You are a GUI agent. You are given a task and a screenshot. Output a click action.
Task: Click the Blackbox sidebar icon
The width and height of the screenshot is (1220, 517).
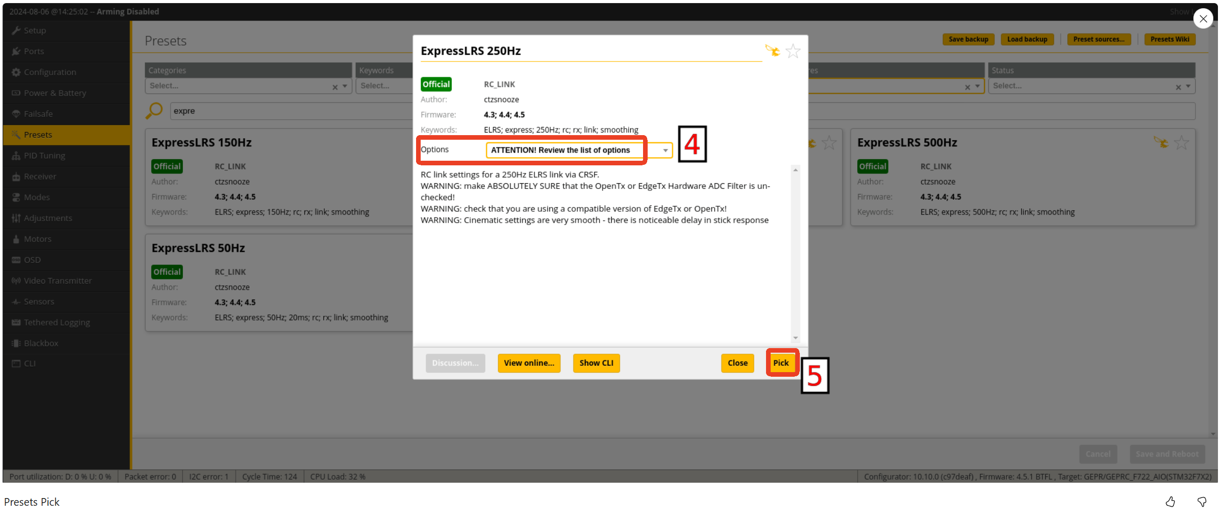coord(16,343)
